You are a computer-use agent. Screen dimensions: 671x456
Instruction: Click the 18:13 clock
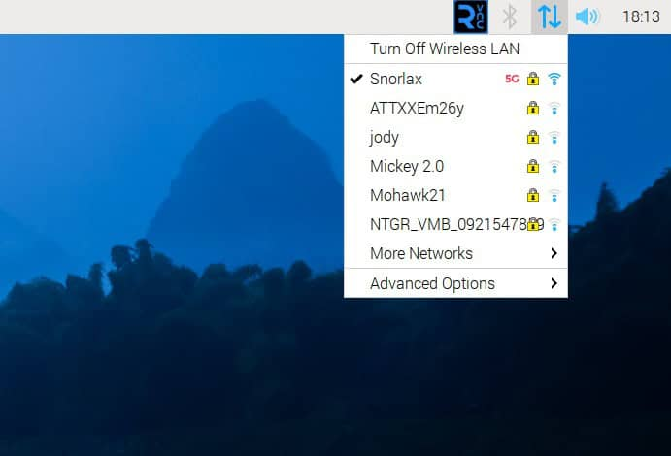coord(640,16)
